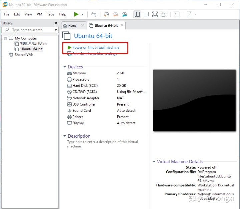The width and height of the screenshot is (240, 209).
Task: Open the power options dropdown arrow
Action: point(83,14)
